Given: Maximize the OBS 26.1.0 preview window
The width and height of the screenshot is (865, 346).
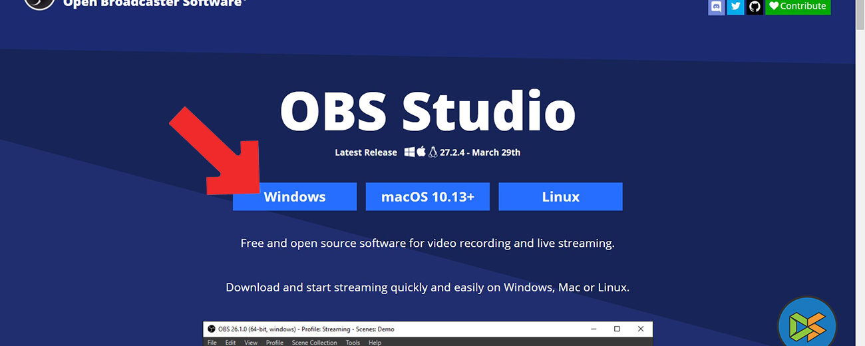Looking at the screenshot, I should (617, 329).
